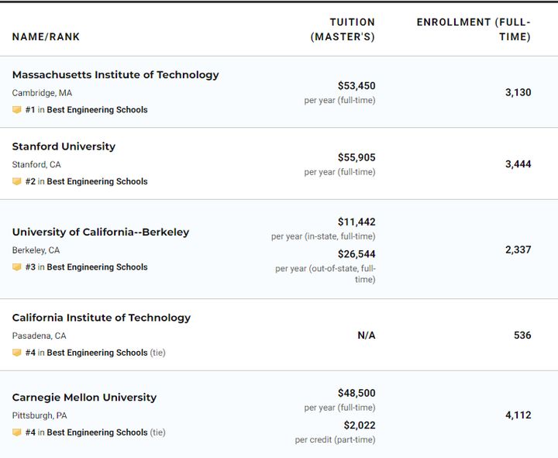Sort by the Name/Rank column header
This screenshot has height=458, width=558.
click(46, 36)
